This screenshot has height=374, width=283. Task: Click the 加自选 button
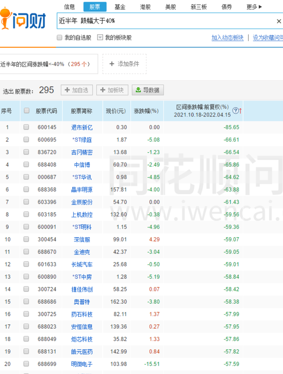[77, 90]
